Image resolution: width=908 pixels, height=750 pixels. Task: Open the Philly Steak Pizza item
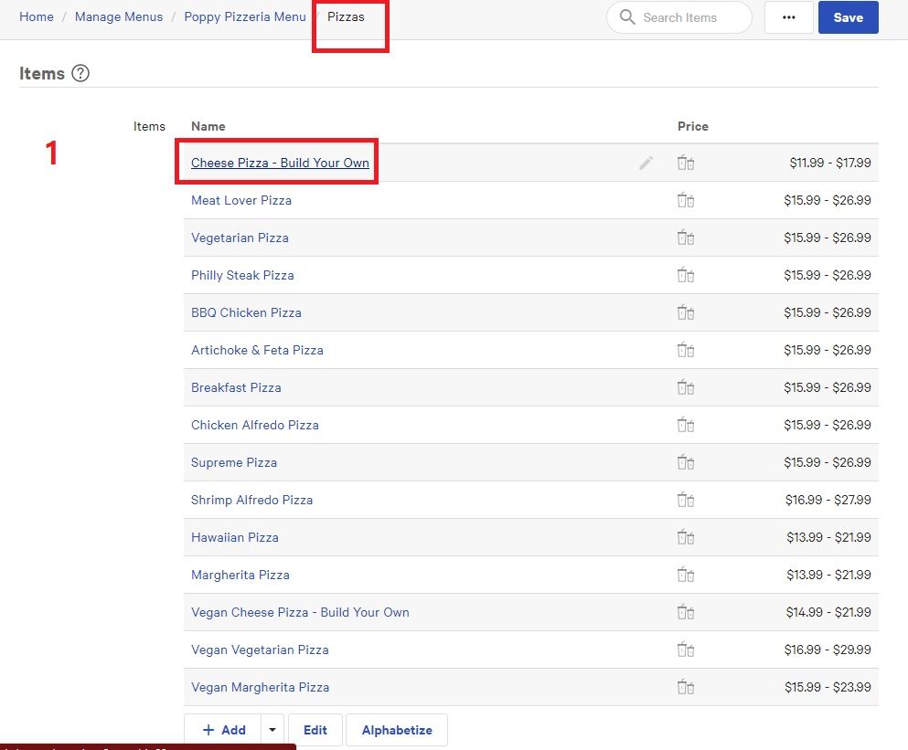pyautogui.click(x=242, y=276)
